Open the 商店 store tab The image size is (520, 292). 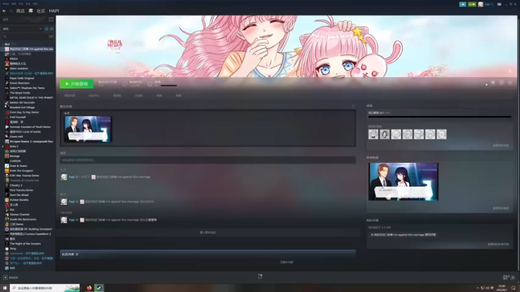coord(20,11)
